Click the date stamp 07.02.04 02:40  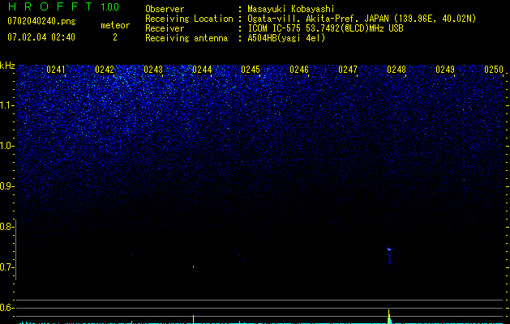pos(41,37)
